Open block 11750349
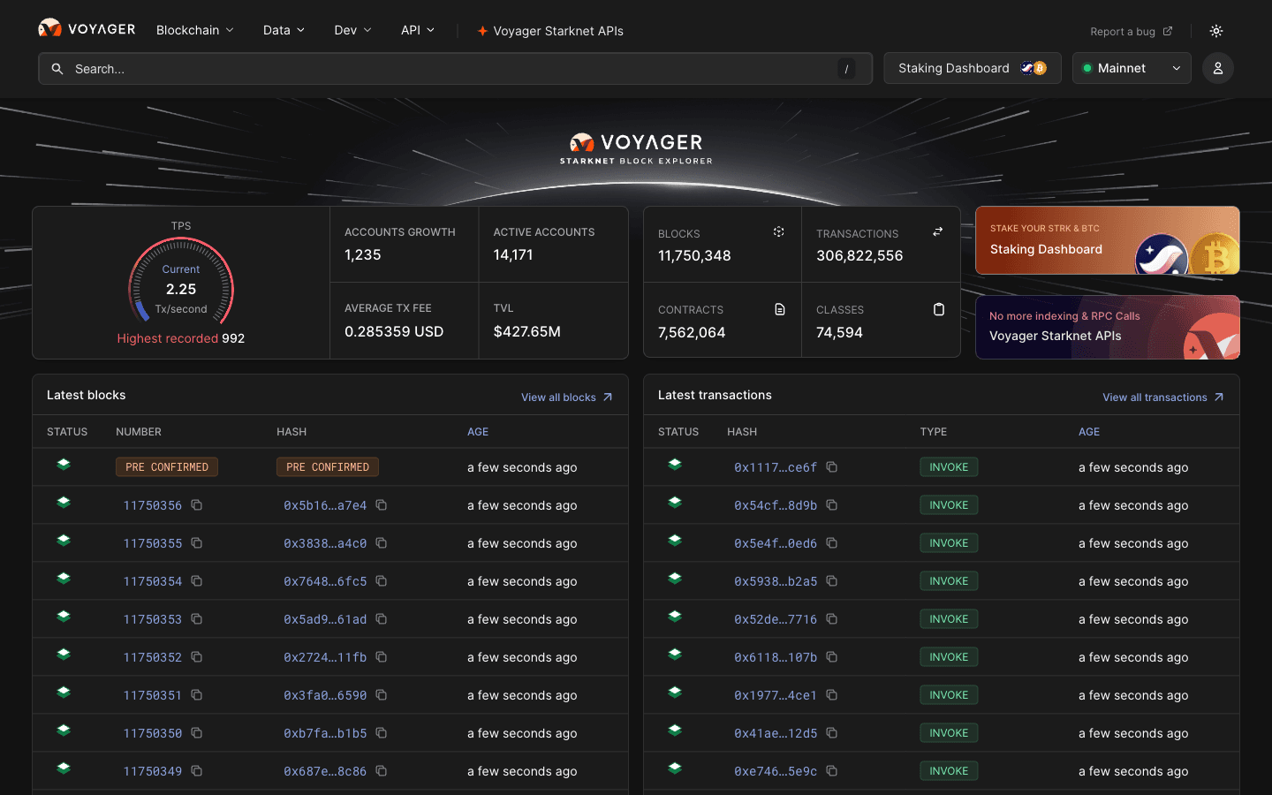1272x795 pixels. pyautogui.click(x=153, y=771)
